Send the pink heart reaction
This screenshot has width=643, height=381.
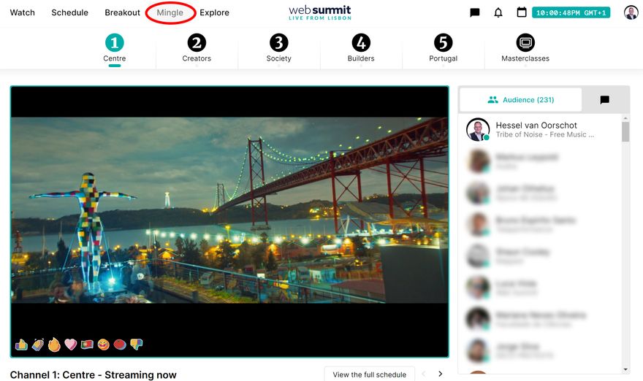71,345
